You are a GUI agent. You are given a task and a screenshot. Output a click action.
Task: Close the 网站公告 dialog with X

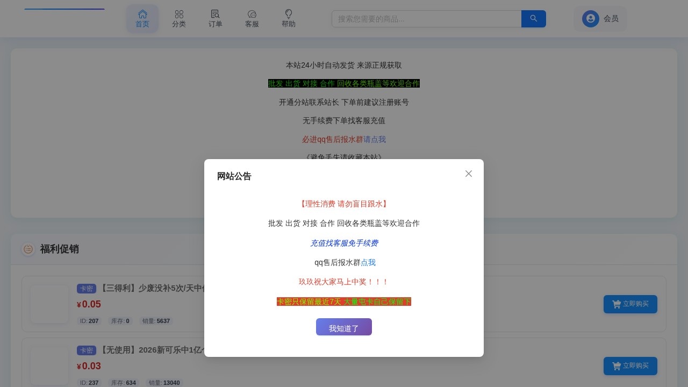(469, 174)
